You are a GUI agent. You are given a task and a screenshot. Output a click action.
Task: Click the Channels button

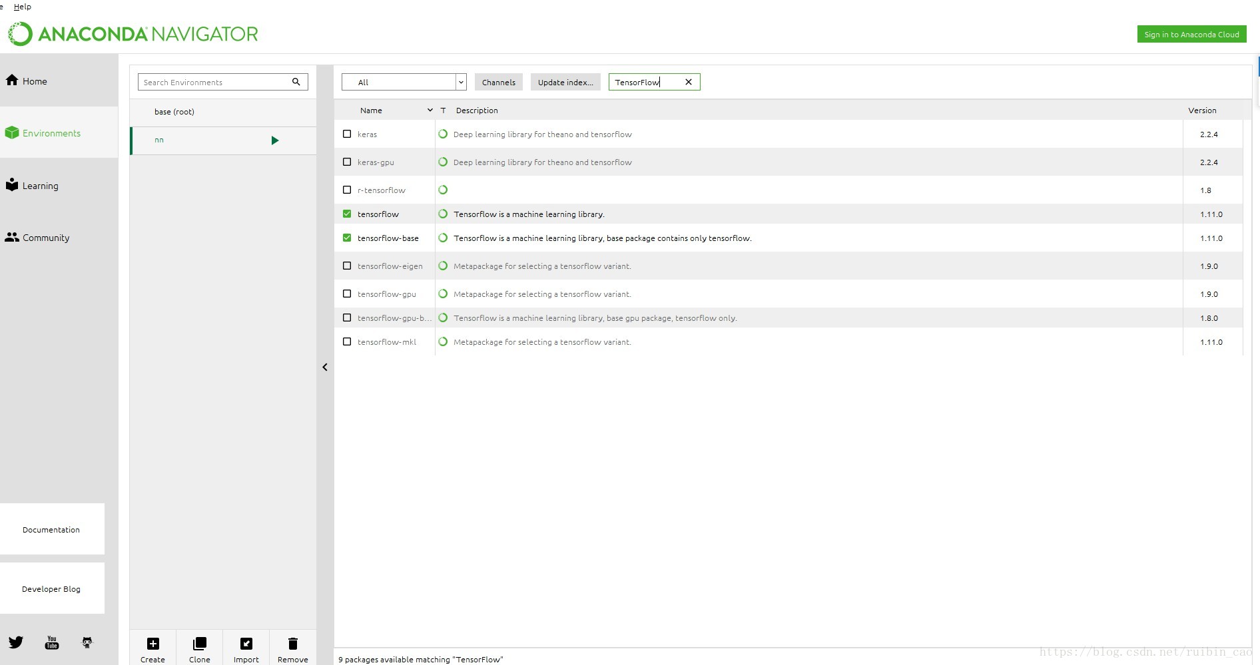pyautogui.click(x=499, y=82)
